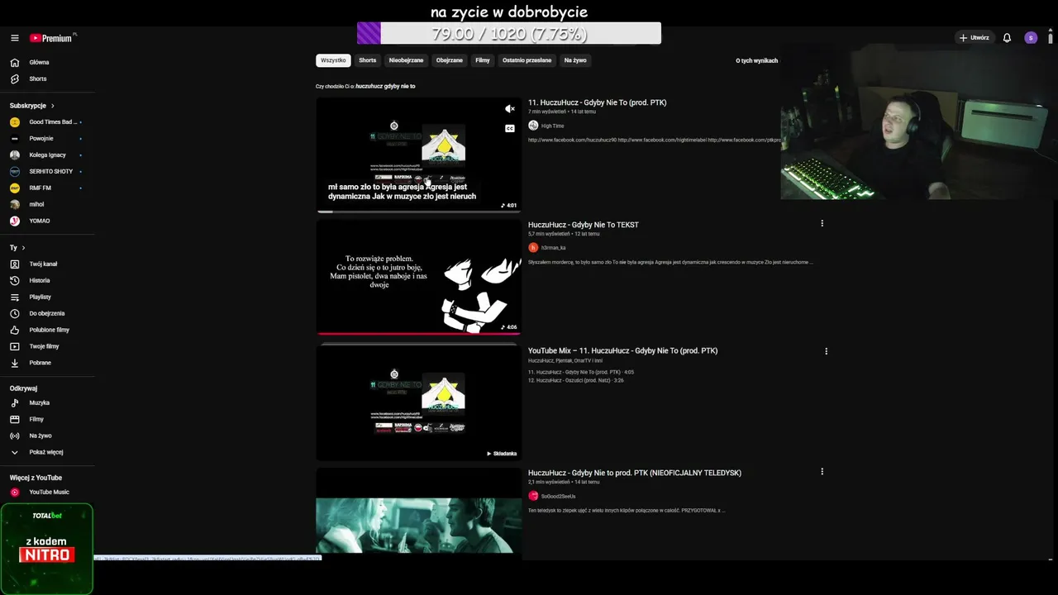Open HuczuHucz - Gdyby Nie To TEKST title
1058x595 pixels.
click(x=584, y=225)
